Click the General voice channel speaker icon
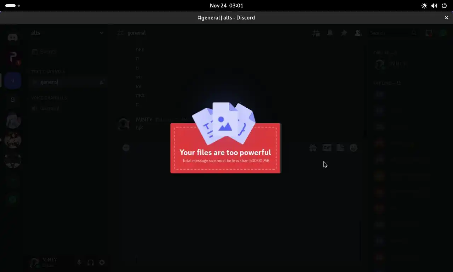The height and width of the screenshot is (272, 453). [34, 108]
